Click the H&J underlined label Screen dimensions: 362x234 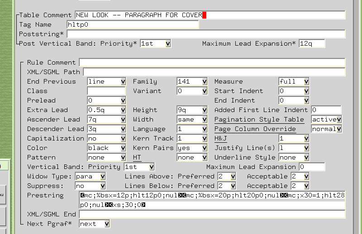(x=221, y=138)
